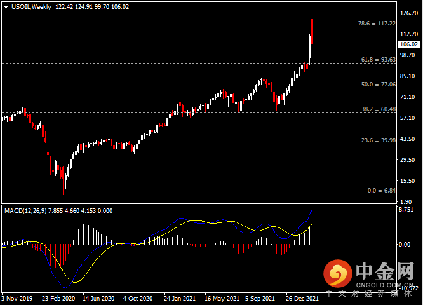
Task: Click the triangle arrow beside USOIL,Weekly
Action: point(6,7)
